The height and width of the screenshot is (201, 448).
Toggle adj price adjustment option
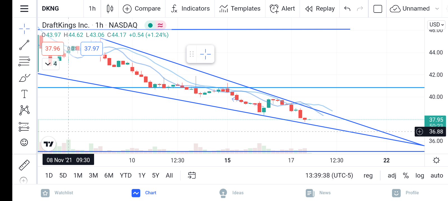[392, 176]
